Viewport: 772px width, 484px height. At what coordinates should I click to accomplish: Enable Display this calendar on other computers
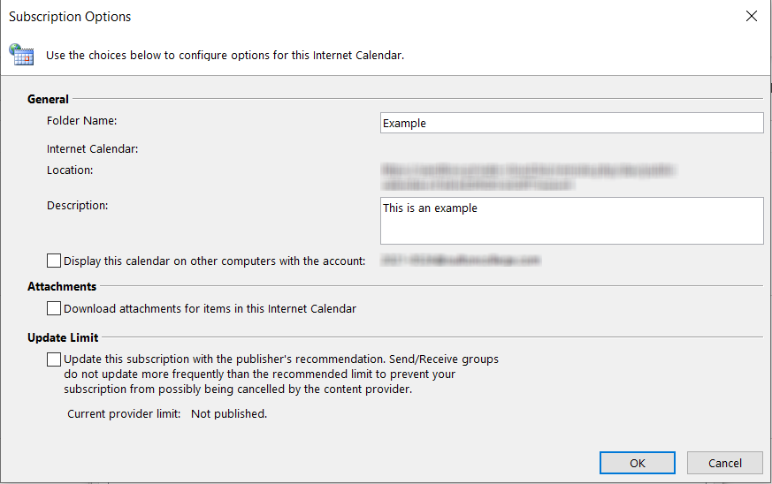[x=54, y=261]
